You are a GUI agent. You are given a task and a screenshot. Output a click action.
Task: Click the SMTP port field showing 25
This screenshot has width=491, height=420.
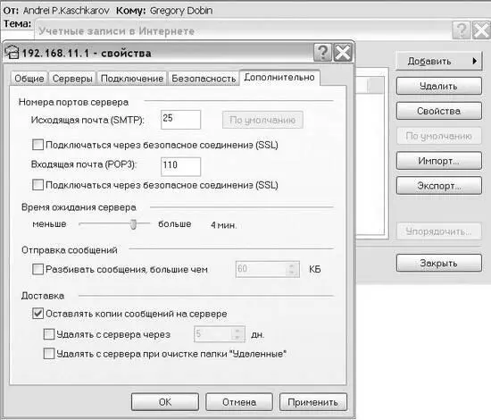(x=180, y=120)
